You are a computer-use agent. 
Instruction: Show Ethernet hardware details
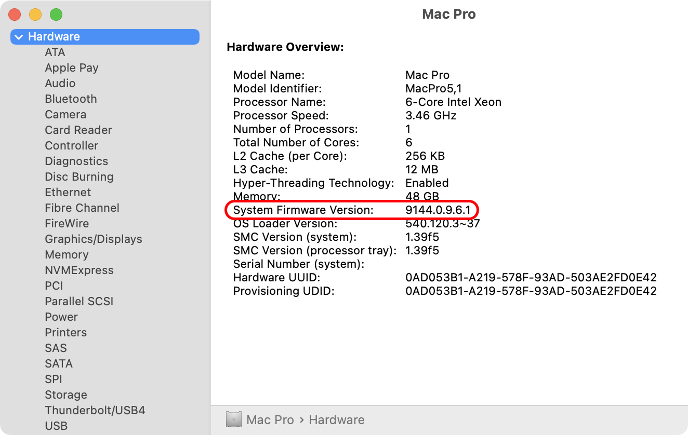coord(68,193)
